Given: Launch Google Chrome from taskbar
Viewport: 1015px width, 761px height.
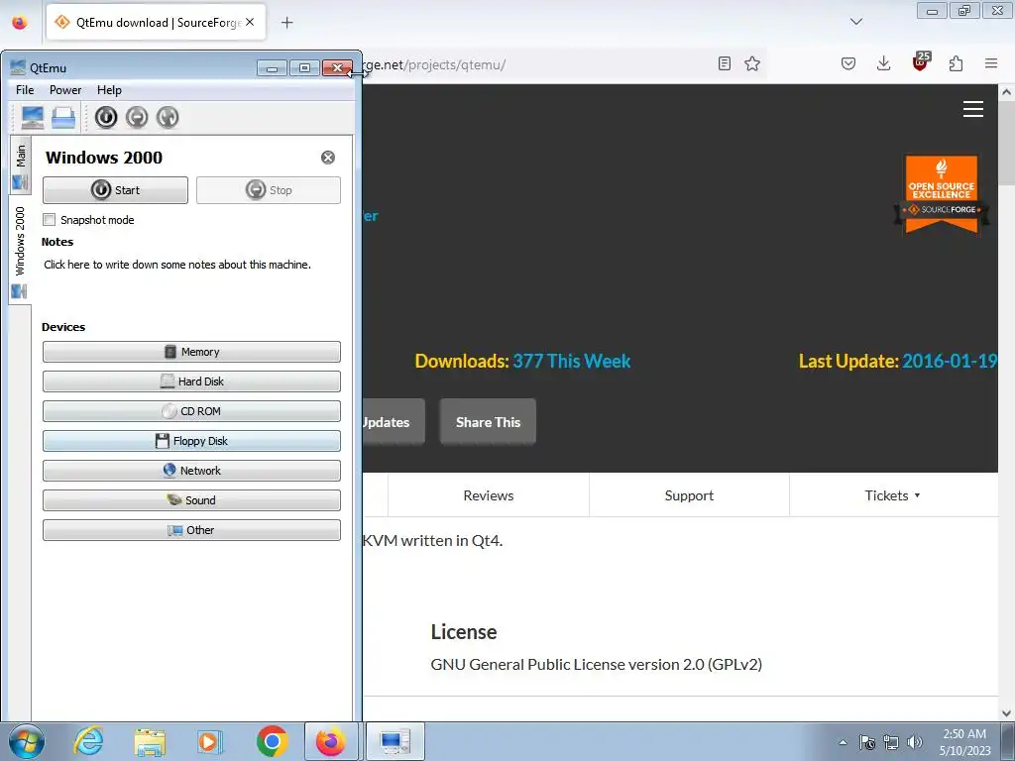Looking at the screenshot, I should 272,741.
